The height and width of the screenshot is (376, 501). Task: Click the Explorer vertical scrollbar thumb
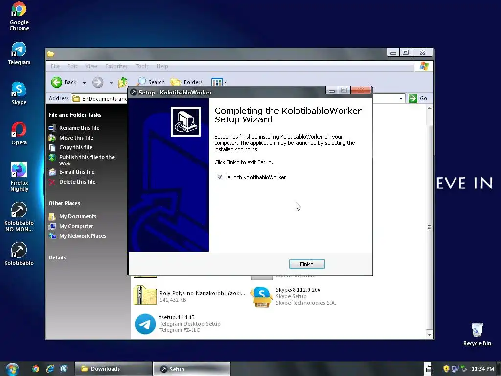pyautogui.click(x=430, y=227)
